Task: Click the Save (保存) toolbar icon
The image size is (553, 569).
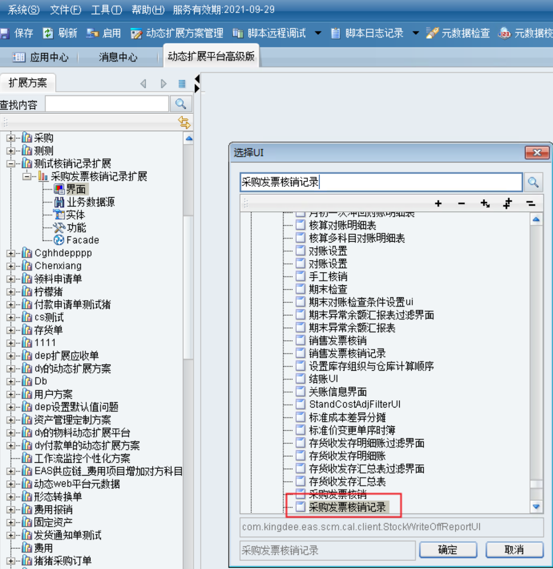Action: 5,33
